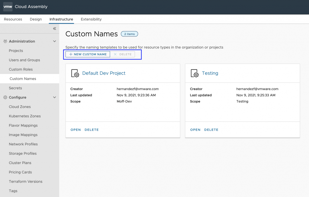Collapse the Configure section chevron

[55, 98]
